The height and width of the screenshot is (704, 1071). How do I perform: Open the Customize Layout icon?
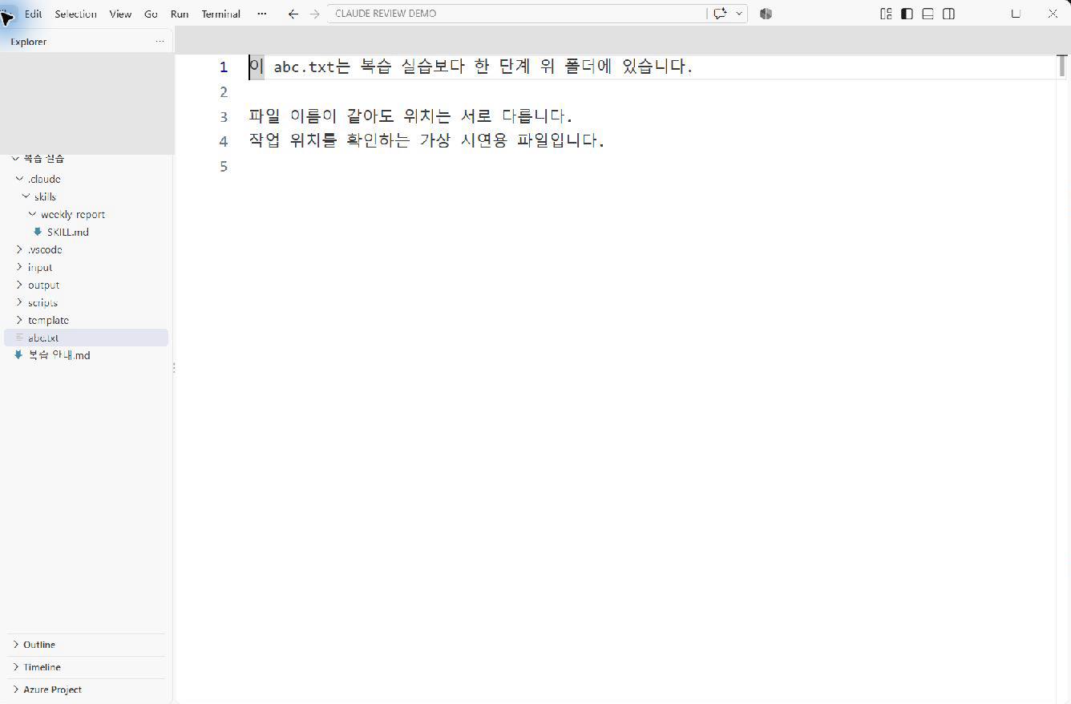886,14
